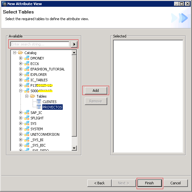
Task: Click the search arrow button icon
Action: coord(74,44)
